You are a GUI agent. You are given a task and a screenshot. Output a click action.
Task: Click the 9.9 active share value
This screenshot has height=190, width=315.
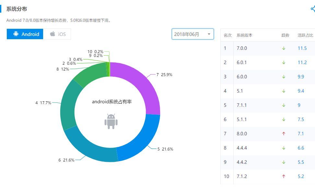coord(301,77)
